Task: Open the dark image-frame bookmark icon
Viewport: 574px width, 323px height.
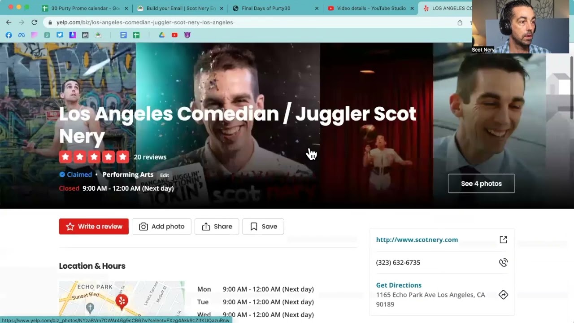Action: click(x=85, y=35)
